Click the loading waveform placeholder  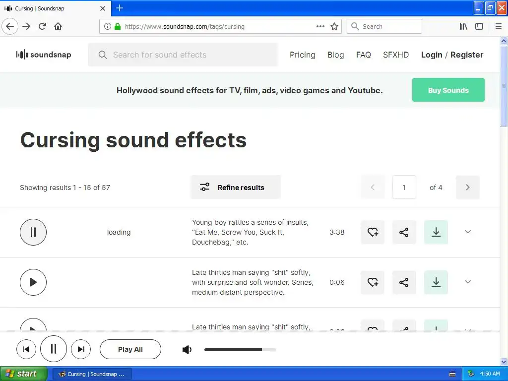(119, 232)
